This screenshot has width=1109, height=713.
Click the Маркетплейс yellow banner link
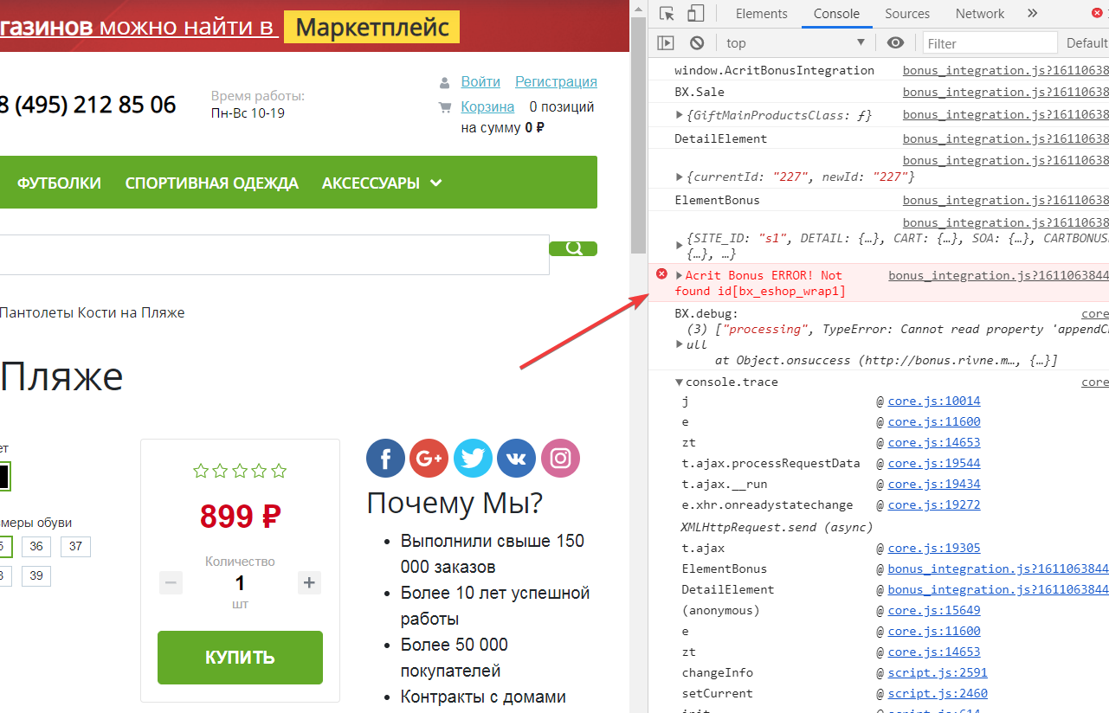tap(371, 27)
